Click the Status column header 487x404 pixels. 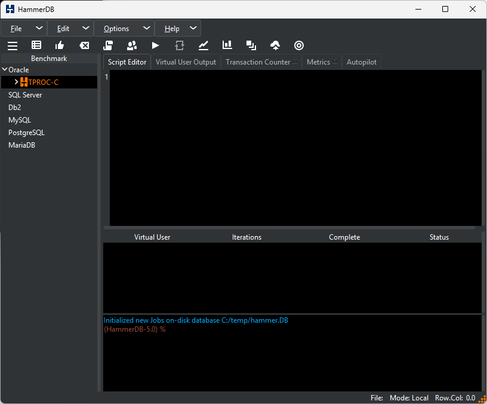pos(439,237)
